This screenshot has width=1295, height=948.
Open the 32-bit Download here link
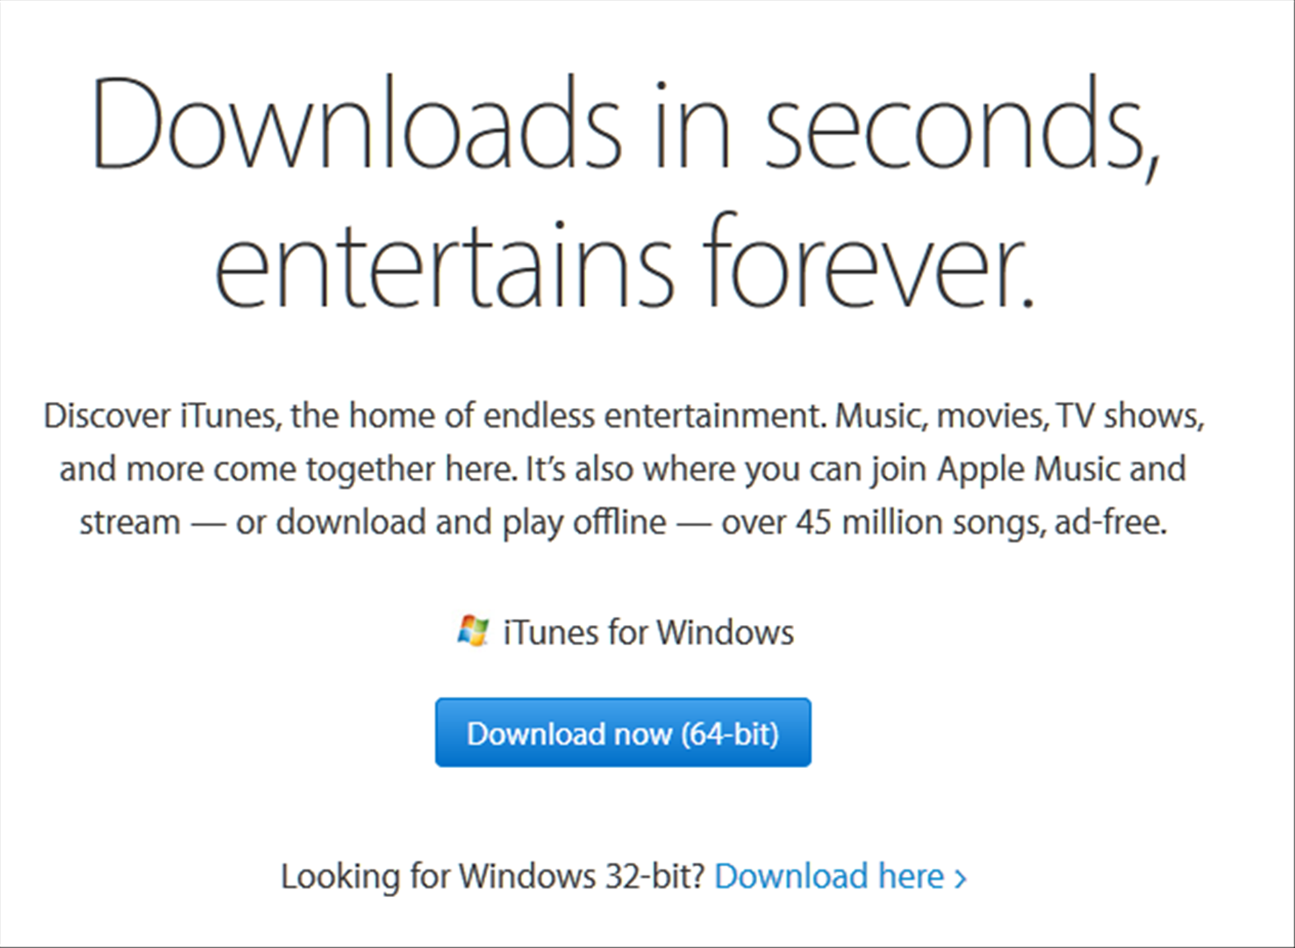click(829, 876)
